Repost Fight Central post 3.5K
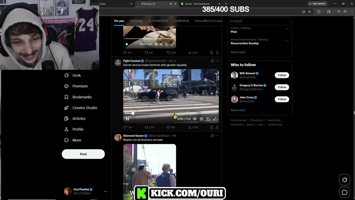The width and height of the screenshot is (355, 200). [x=149, y=127]
